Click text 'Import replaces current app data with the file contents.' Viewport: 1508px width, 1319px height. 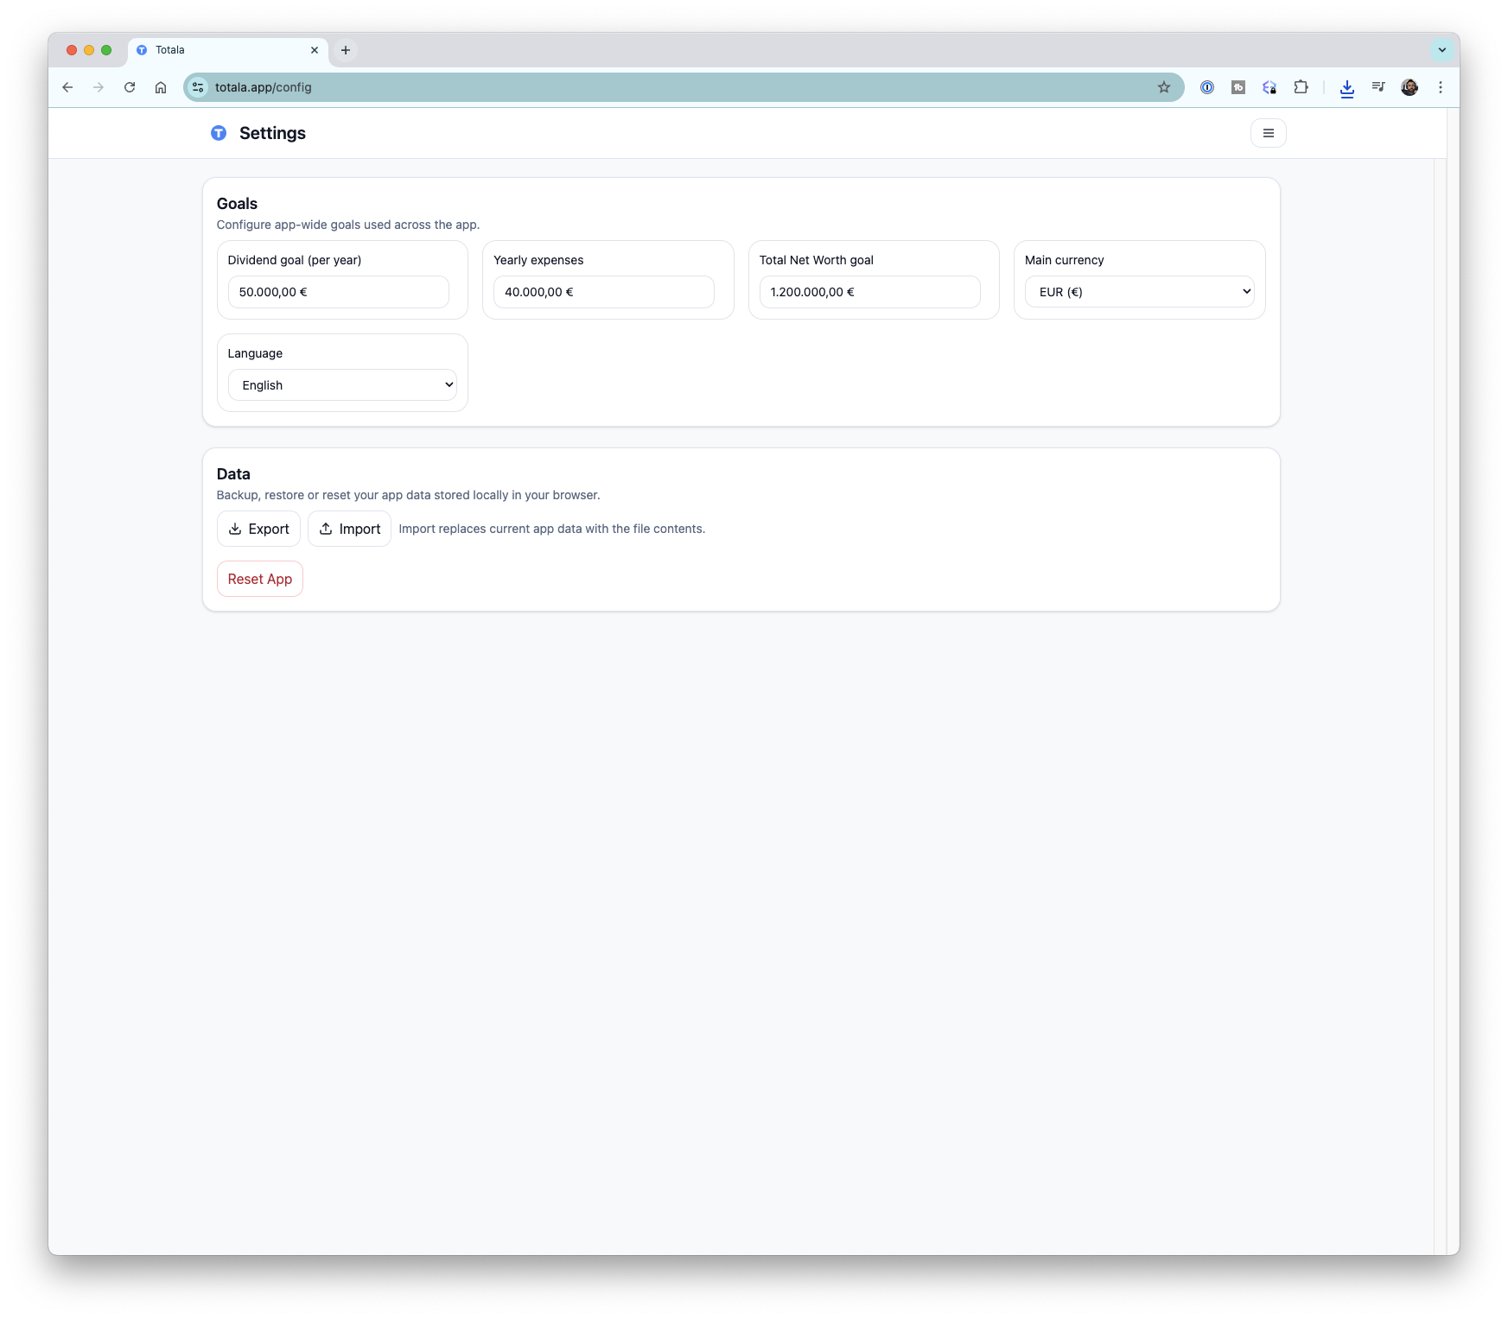[551, 529]
